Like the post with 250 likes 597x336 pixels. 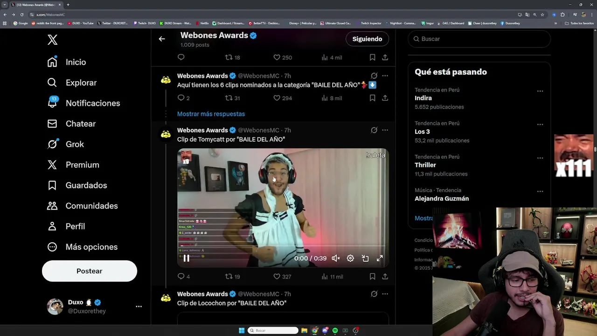[x=282, y=57]
